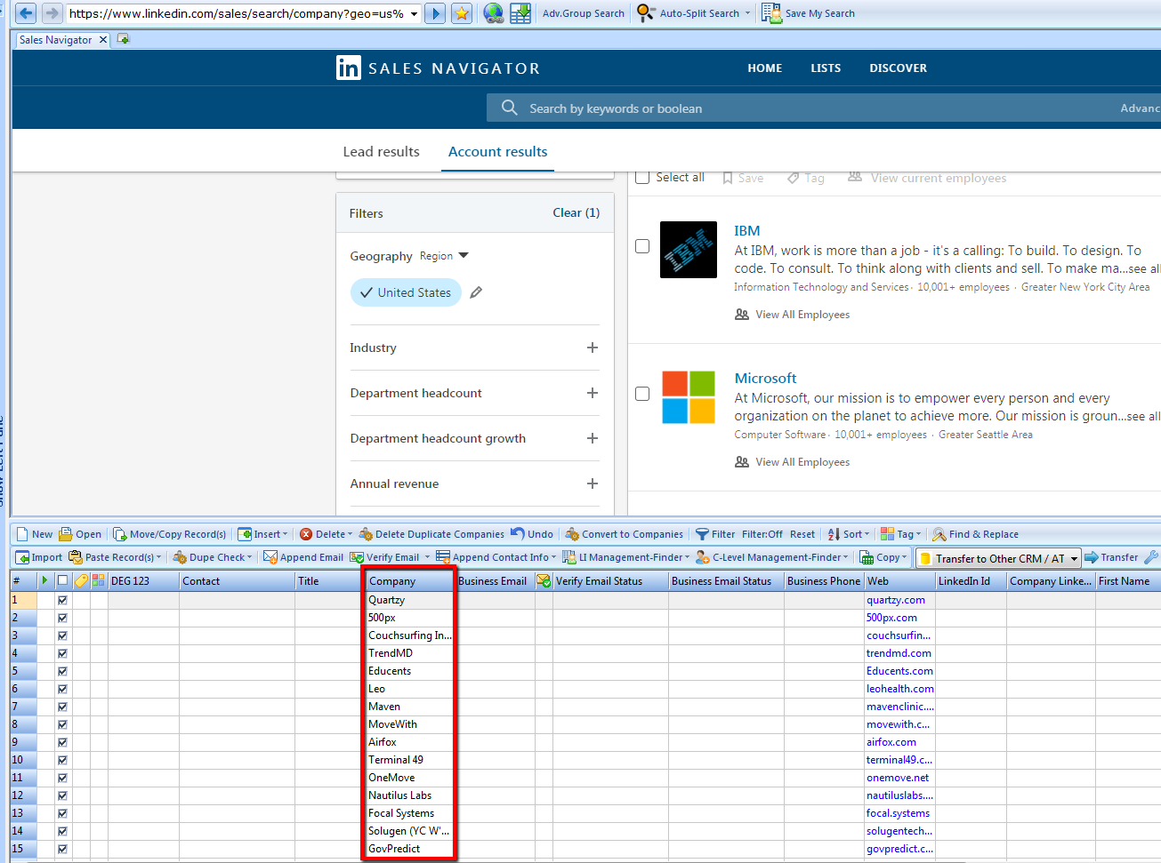1161x863 pixels.
Task: Click the Open record toolbar button
Action: pyautogui.click(x=80, y=534)
